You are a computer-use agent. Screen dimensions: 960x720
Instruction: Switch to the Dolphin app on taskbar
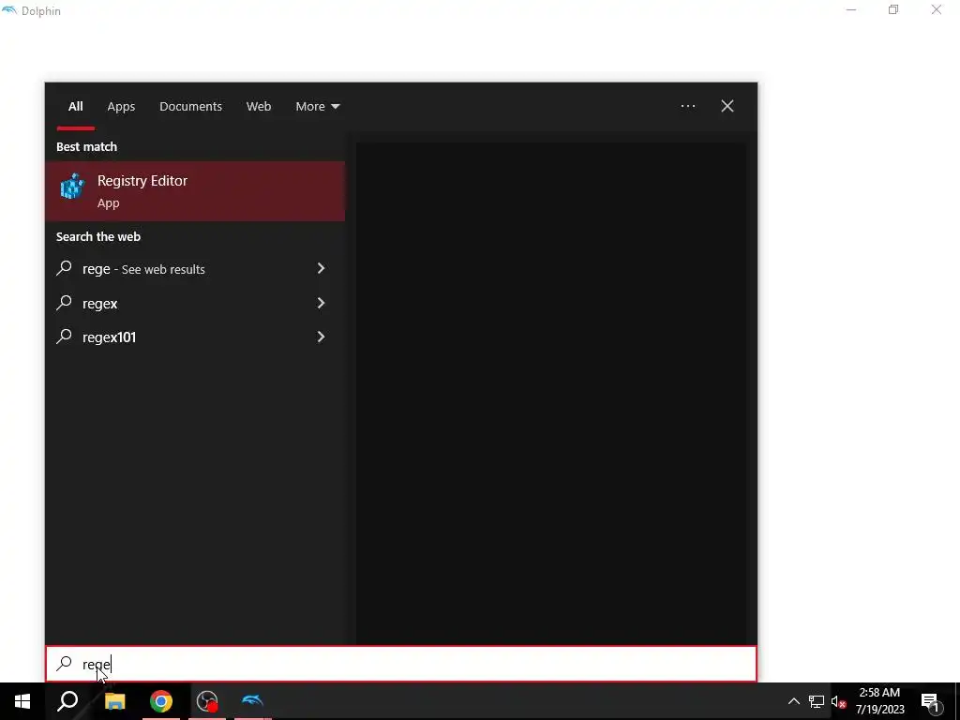pyautogui.click(x=252, y=701)
